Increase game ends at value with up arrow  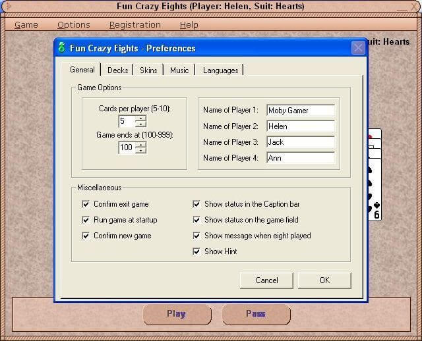pos(140,145)
